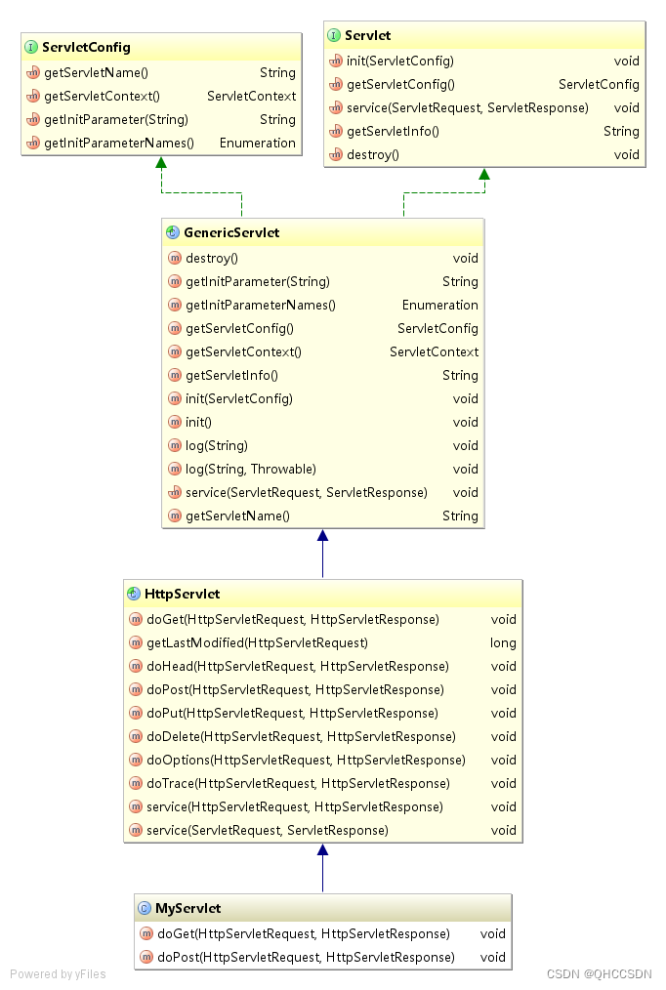666x990 pixels.
Task: Click getInitParameterNames() in GenericServlet
Action: tap(261, 305)
